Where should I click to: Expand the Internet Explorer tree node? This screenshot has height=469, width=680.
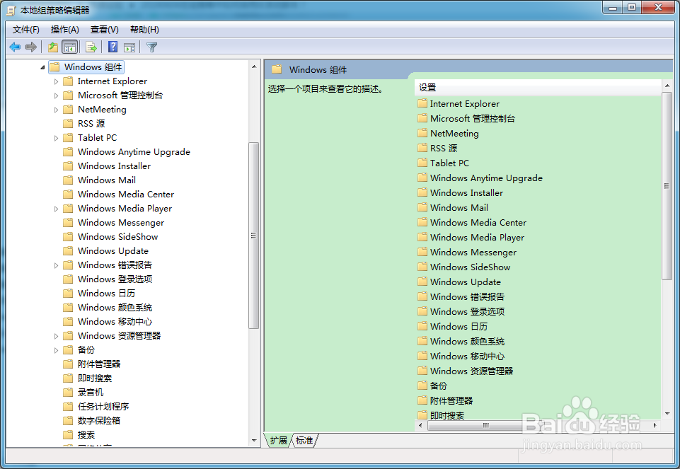tap(56, 81)
